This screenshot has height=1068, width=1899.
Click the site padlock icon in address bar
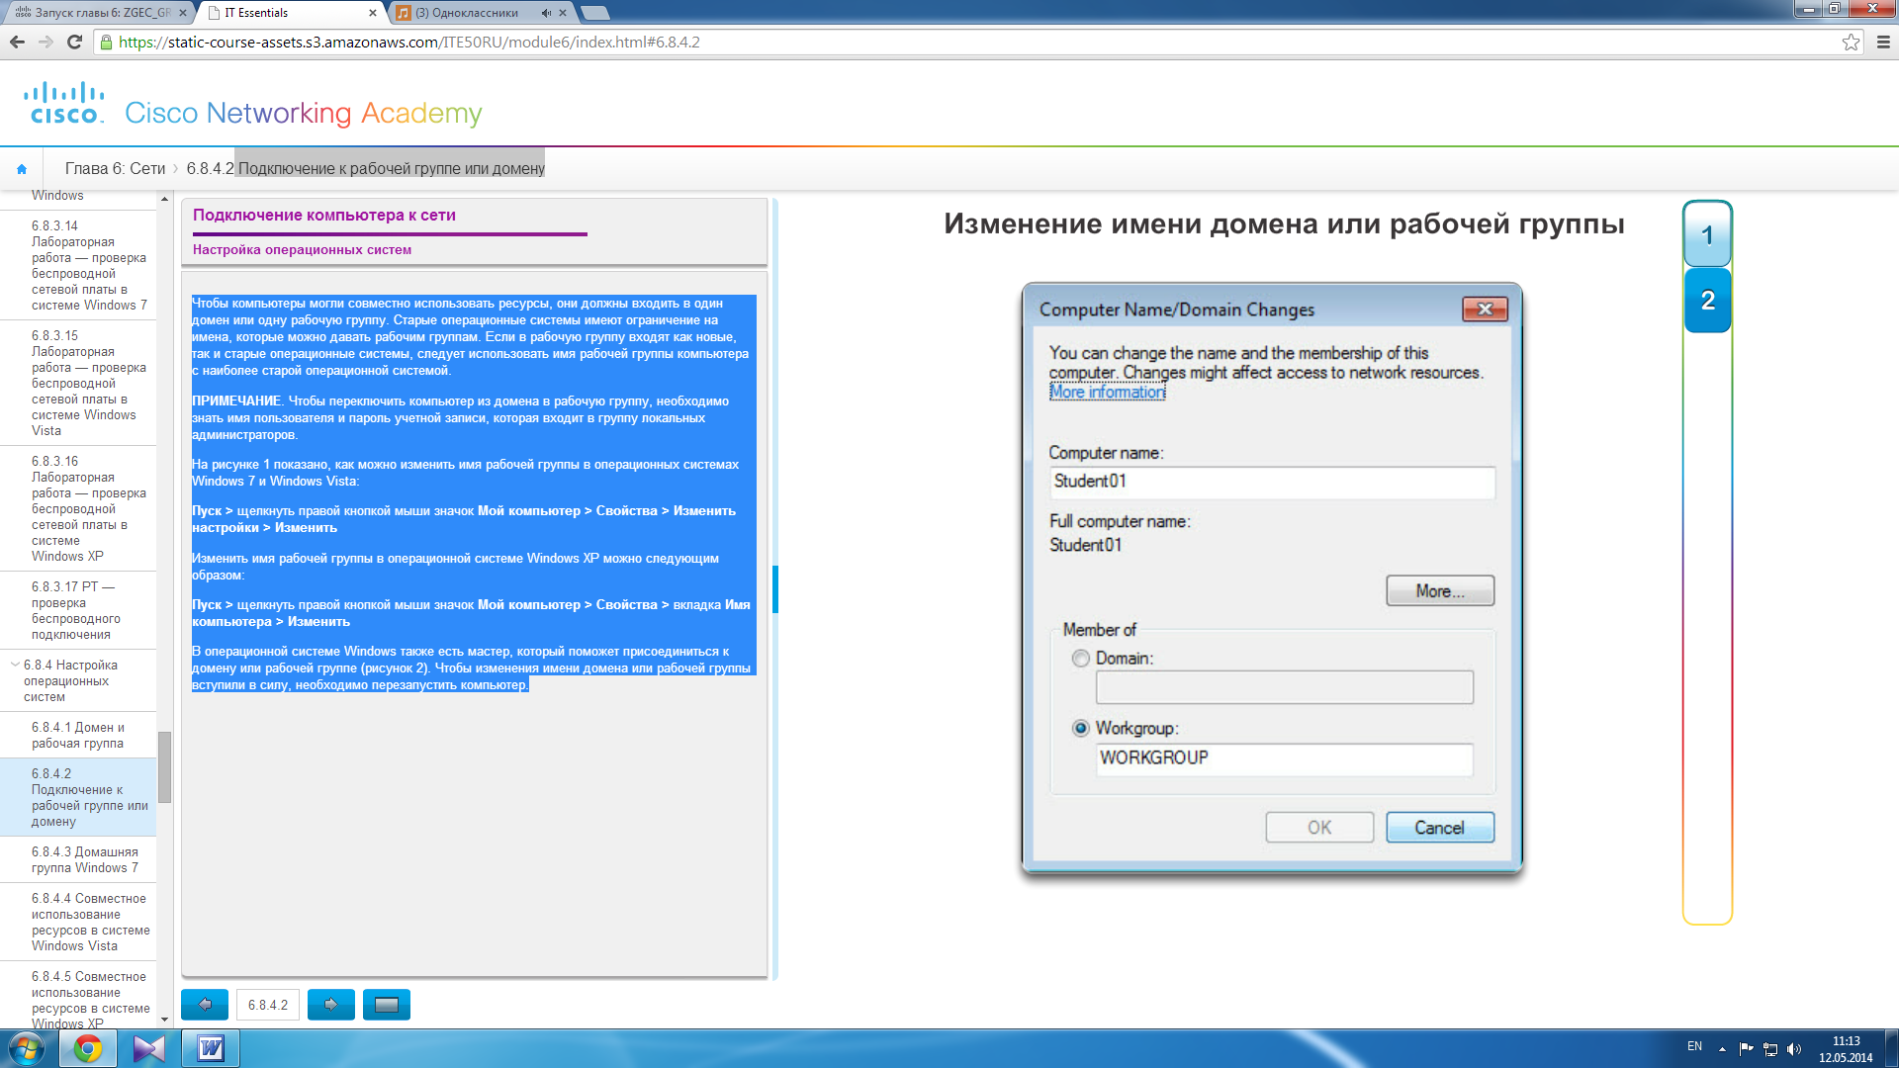point(107,43)
